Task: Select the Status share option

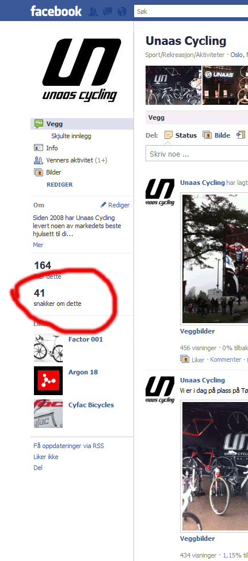Action: pos(181,135)
